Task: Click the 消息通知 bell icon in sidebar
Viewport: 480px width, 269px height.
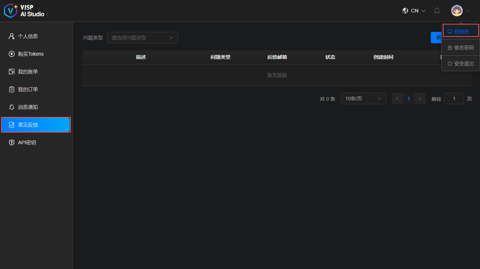Action: pyautogui.click(x=12, y=107)
